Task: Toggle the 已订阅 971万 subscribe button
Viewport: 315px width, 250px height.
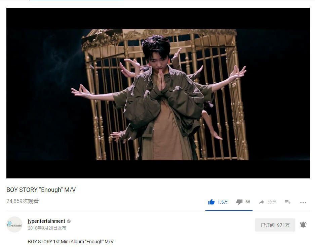Action: (x=275, y=225)
